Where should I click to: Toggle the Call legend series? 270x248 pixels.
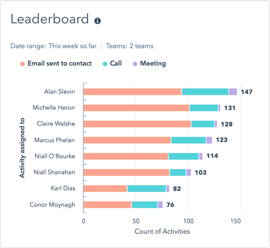pos(116,64)
